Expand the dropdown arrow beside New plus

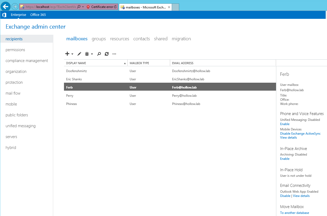[x=72, y=54]
